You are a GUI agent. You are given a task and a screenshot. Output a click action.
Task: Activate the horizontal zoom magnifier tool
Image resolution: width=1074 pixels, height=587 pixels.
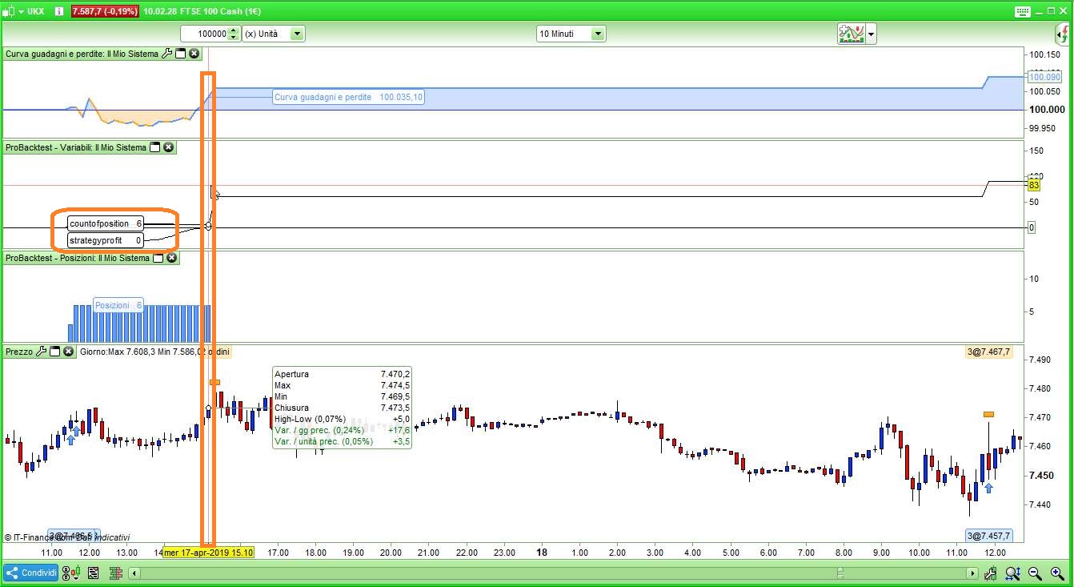click(1012, 573)
